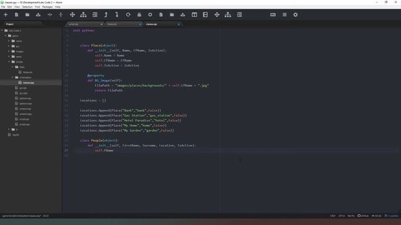Screen dimensions: 401x225
Task: Expand the gui folder arrow
Action: pos(9,46)
